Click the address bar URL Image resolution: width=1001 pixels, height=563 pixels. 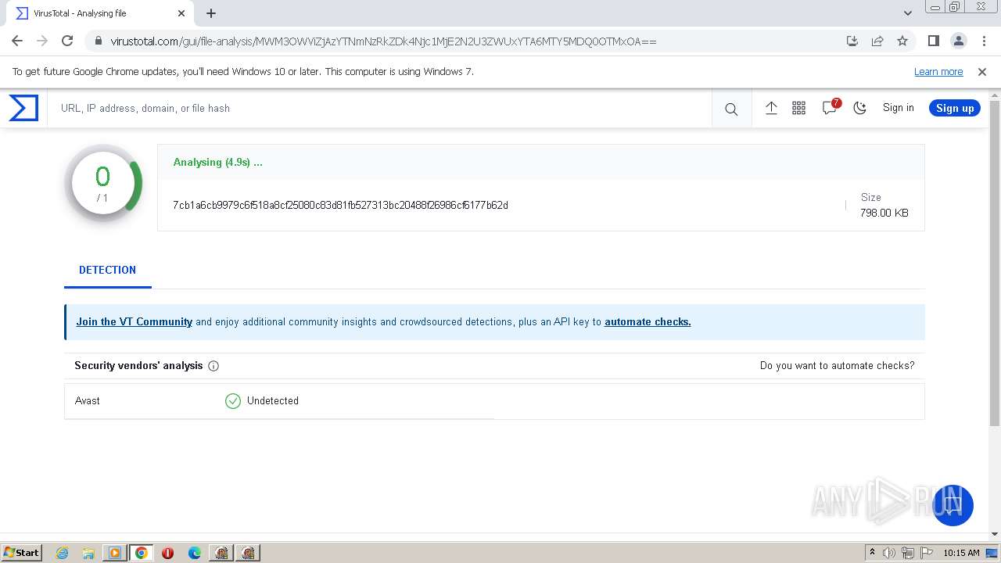click(x=383, y=41)
